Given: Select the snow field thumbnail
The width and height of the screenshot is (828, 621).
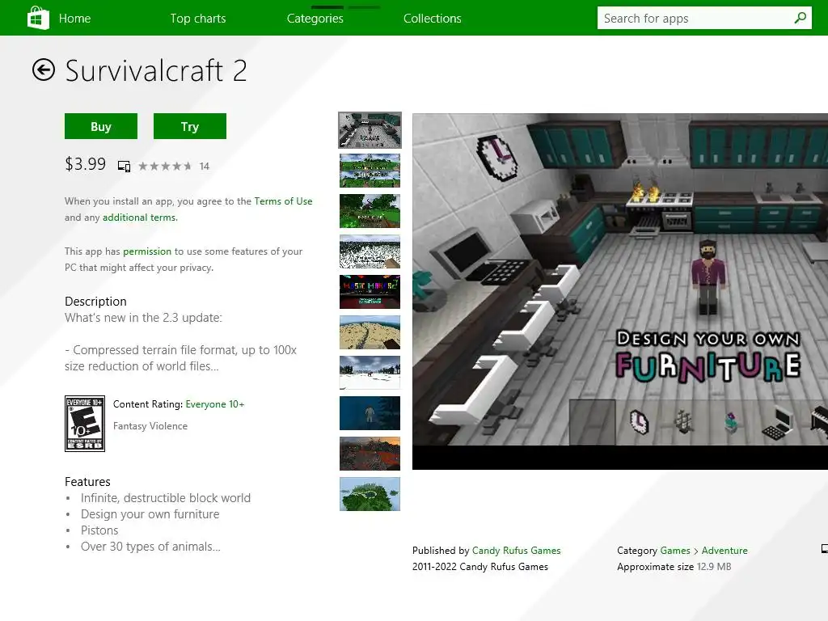Looking at the screenshot, I should pyautogui.click(x=370, y=372).
